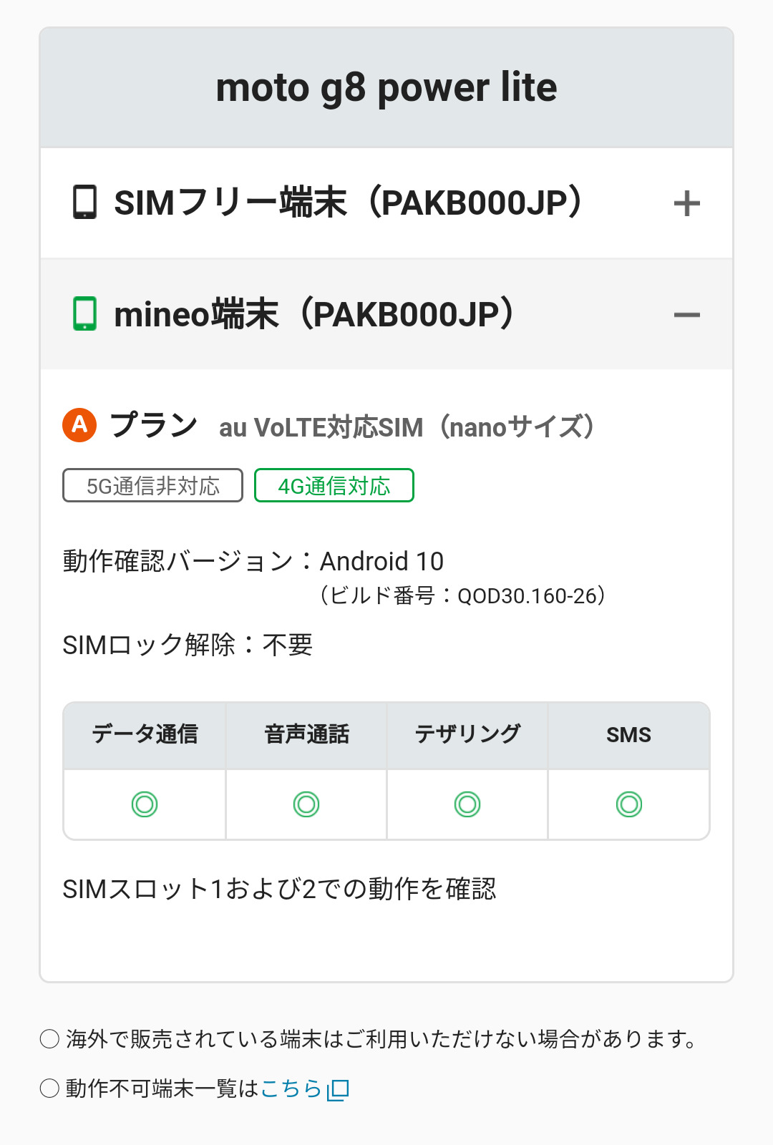Click the moto g8 power lite title
773x1145 pixels.
pos(386,88)
